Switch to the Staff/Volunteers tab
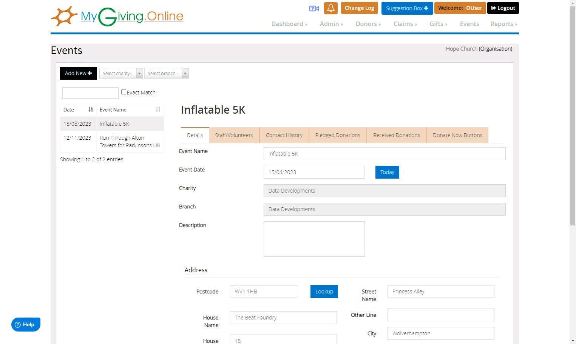Viewport: 576px width, 344px height. (x=234, y=135)
